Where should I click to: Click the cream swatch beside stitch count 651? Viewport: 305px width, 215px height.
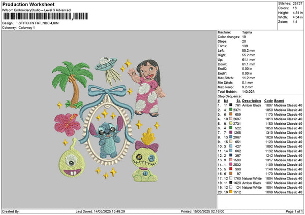point(231,141)
